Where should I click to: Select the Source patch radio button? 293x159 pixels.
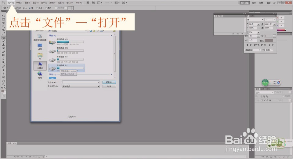30,8
